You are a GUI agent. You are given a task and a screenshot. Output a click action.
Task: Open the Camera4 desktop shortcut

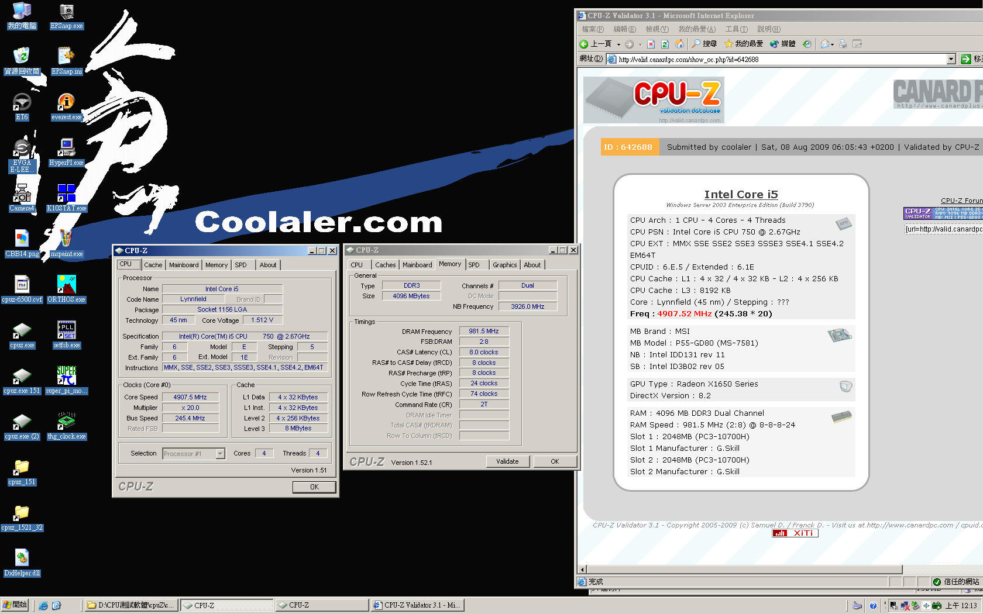(x=22, y=199)
